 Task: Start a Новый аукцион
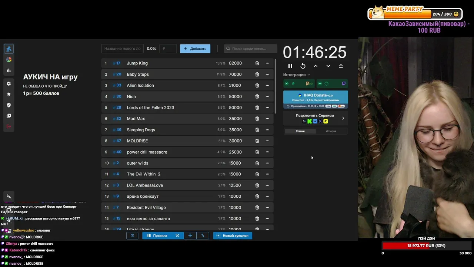(233, 235)
